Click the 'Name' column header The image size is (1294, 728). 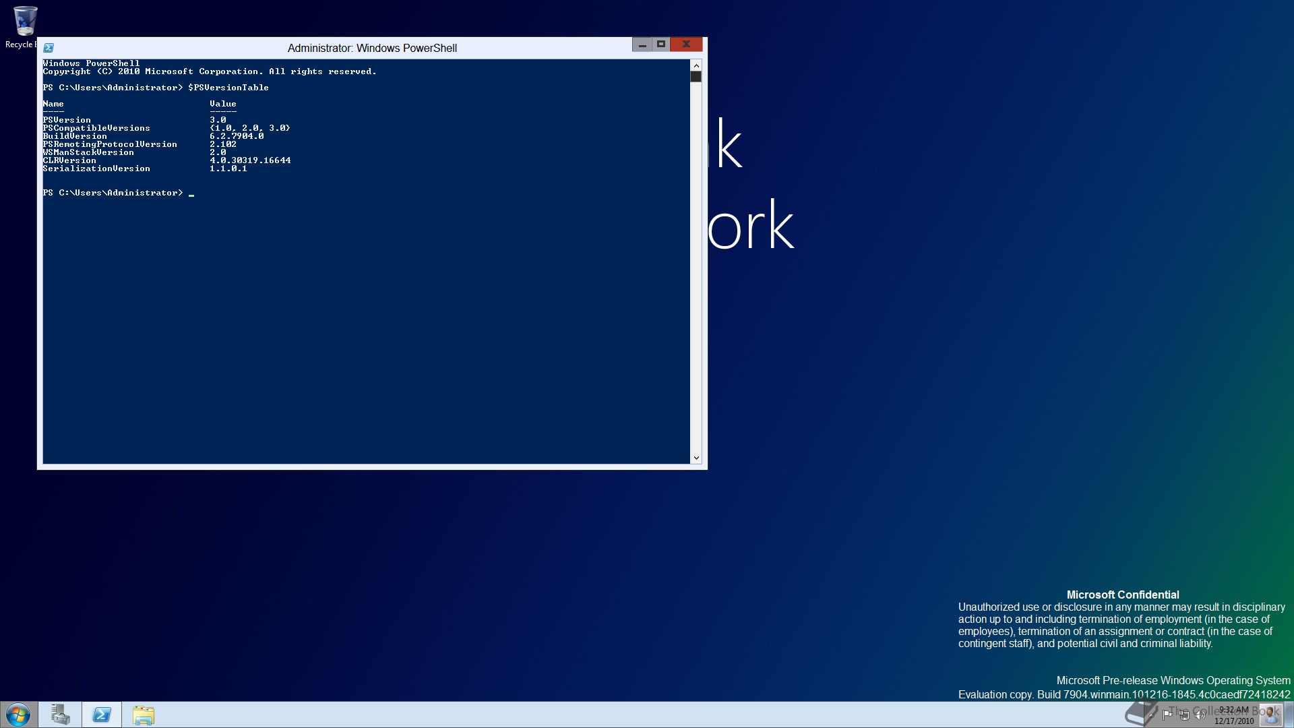click(53, 104)
